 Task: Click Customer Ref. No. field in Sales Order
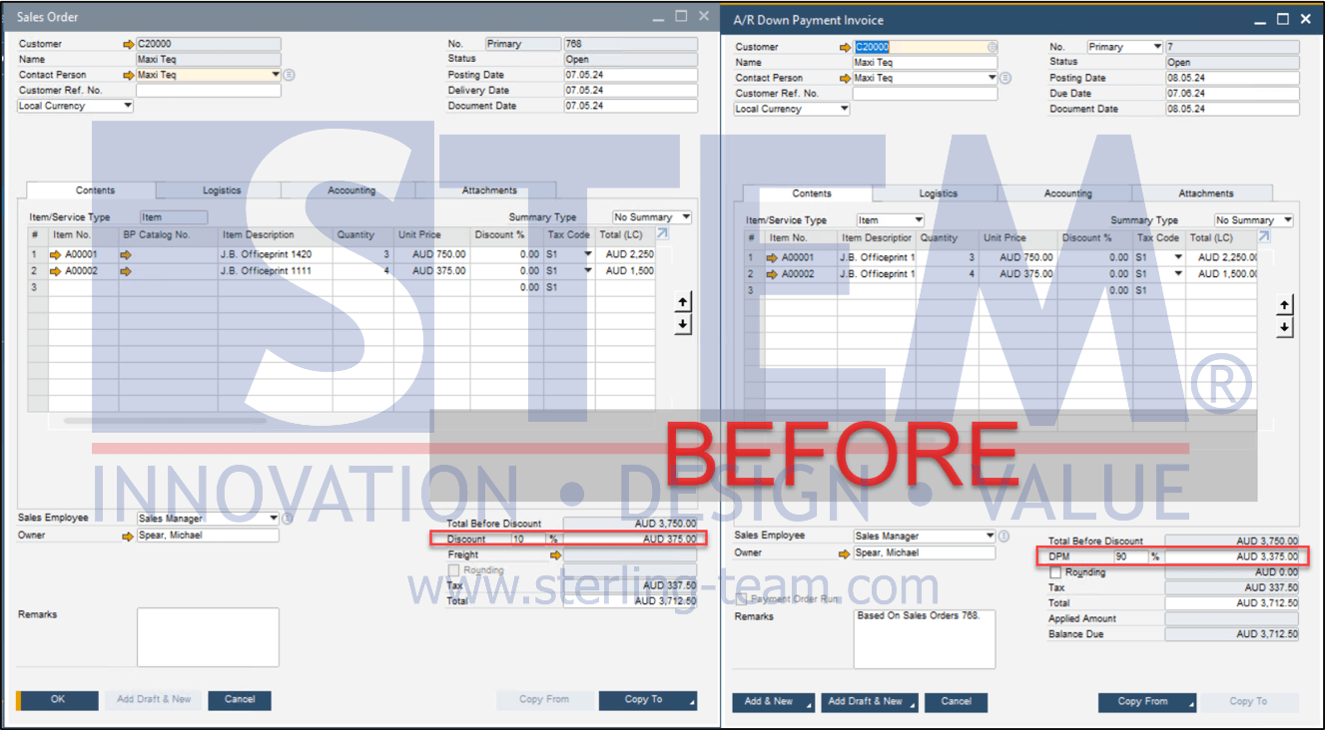208,91
